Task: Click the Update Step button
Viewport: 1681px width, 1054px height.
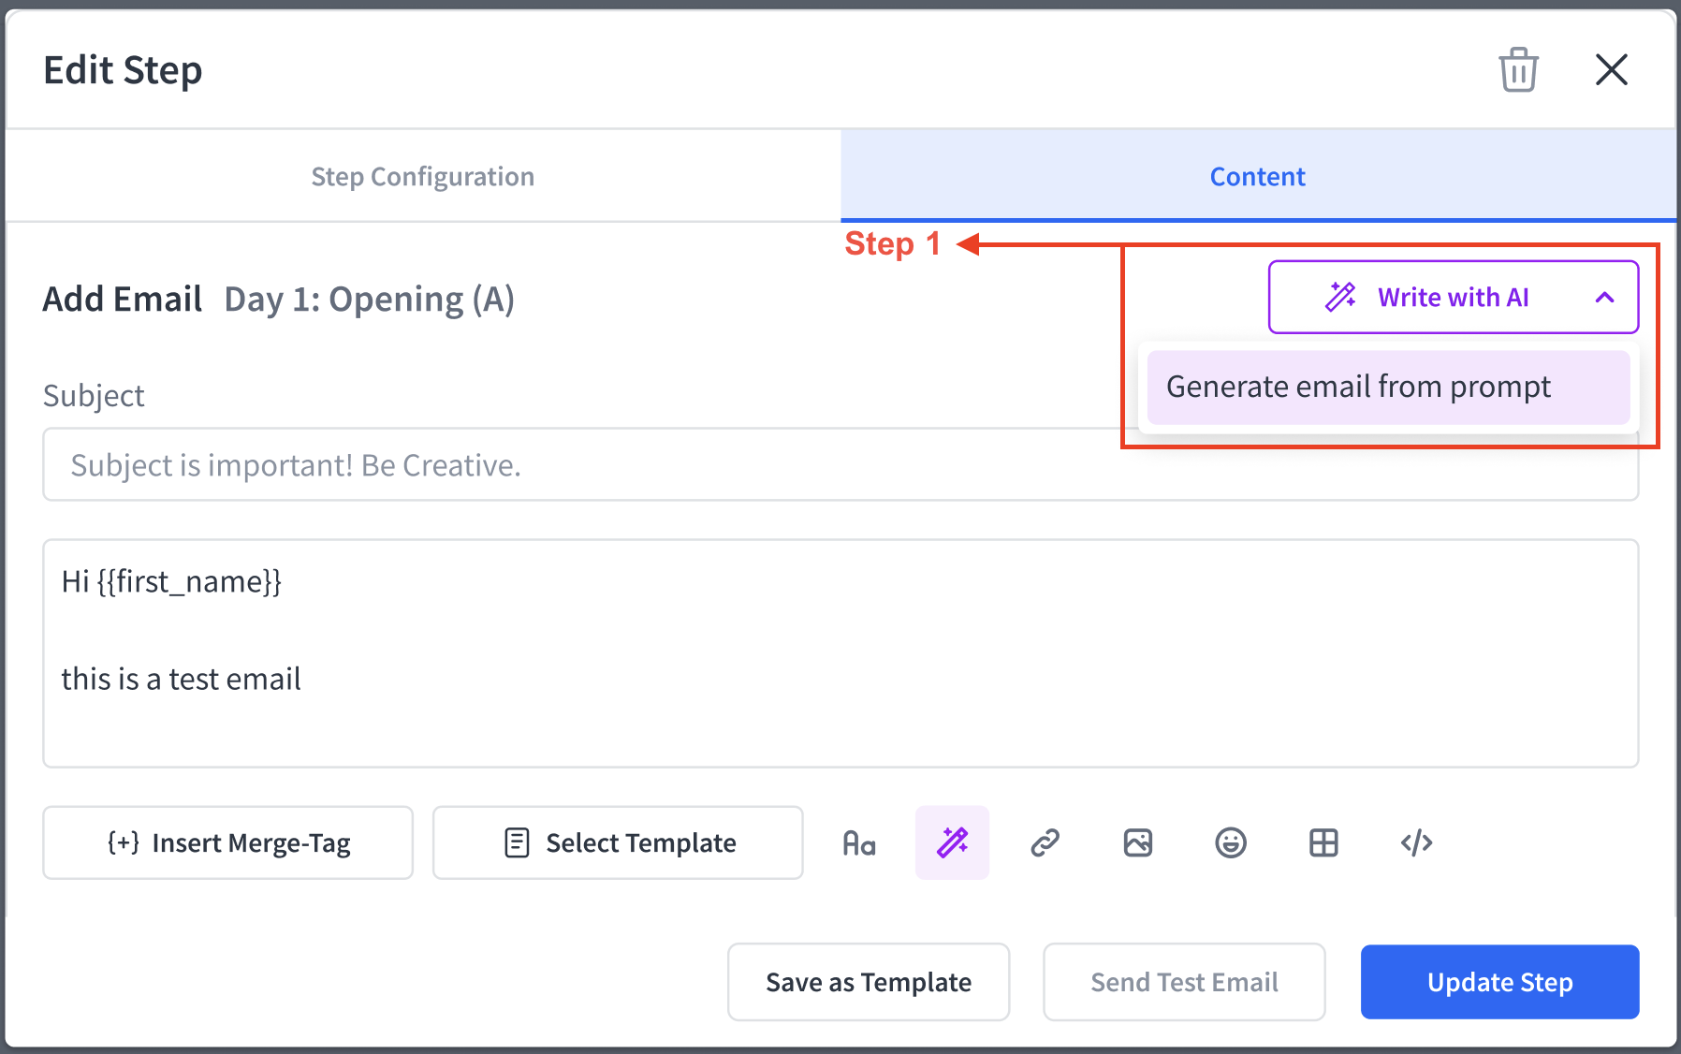Action: (x=1499, y=982)
